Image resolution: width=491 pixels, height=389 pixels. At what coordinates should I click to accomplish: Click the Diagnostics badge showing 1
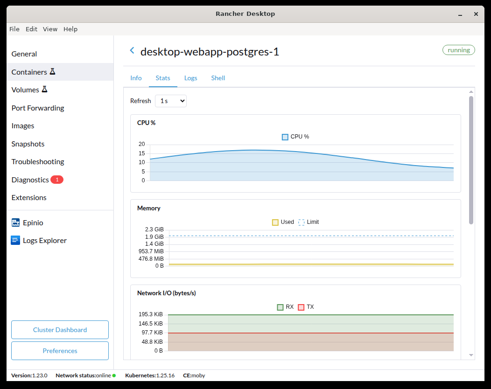(x=57, y=180)
